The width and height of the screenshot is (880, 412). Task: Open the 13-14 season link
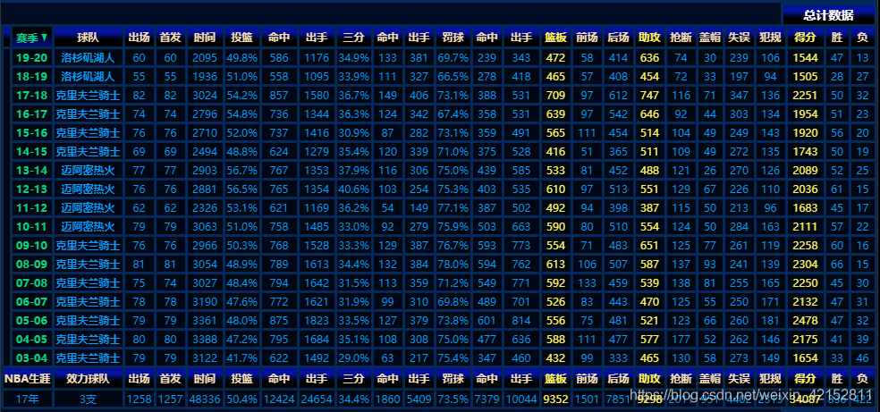[x=32, y=171]
